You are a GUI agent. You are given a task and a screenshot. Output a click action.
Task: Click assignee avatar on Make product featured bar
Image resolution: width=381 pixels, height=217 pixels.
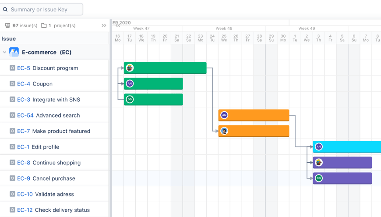pyautogui.click(x=224, y=131)
